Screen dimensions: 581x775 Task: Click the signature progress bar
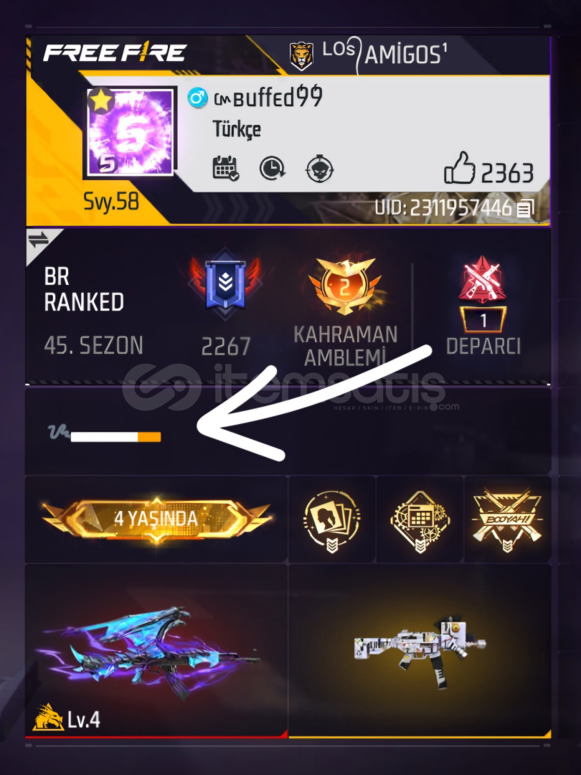(x=115, y=436)
